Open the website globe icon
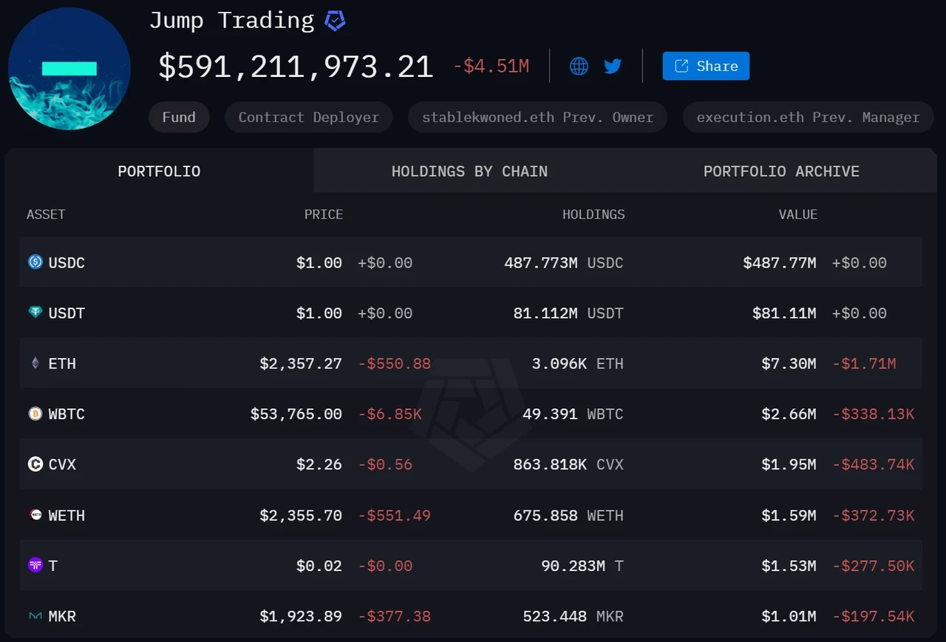Screen dimensions: 946x642 pyautogui.click(x=579, y=67)
